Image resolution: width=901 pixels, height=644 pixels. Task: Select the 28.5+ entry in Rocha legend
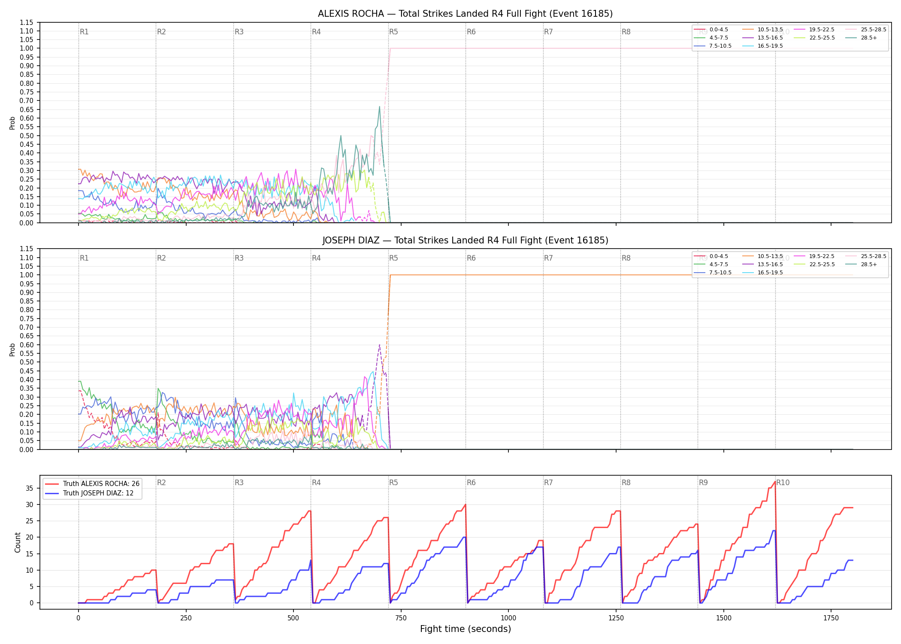click(861, 38)
